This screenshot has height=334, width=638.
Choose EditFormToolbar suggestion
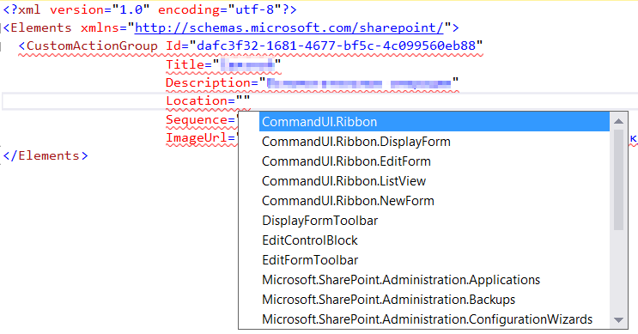[x=434, y=260]
